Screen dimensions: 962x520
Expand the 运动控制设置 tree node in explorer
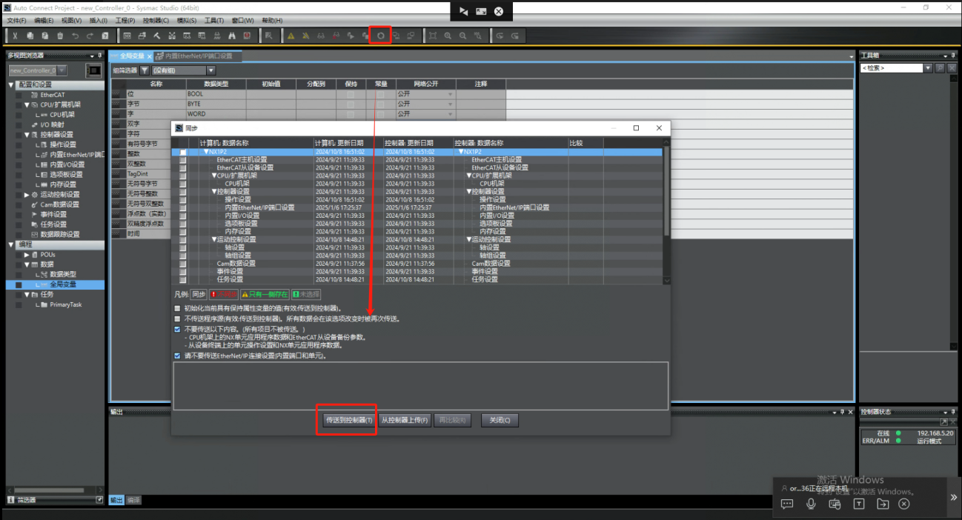tap(24, 195)
